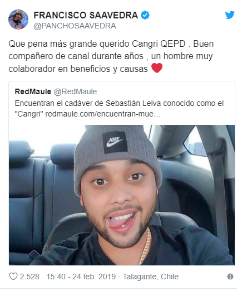Visit the @PANCHOSAAVEDRA handle

(75, 26)
